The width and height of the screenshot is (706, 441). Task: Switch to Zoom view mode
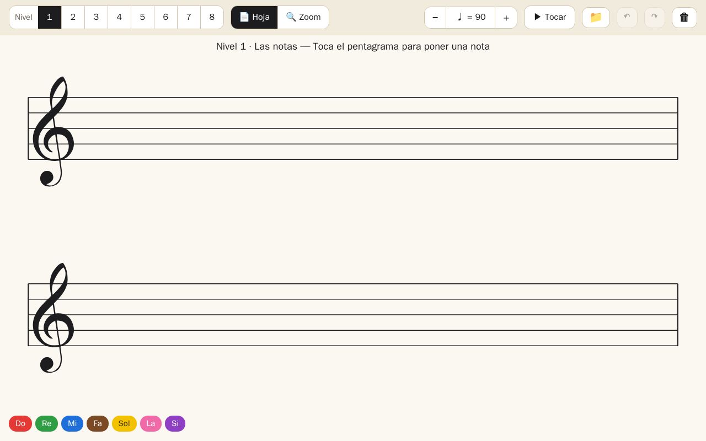tap(303, 18)
